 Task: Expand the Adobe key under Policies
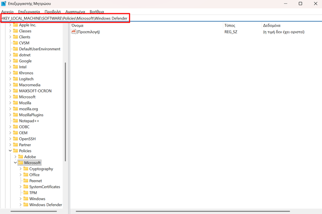15,157
